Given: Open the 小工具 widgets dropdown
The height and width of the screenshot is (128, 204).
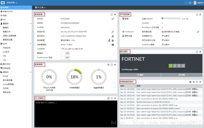Looking at the screenshot, I should pos(40,8).
